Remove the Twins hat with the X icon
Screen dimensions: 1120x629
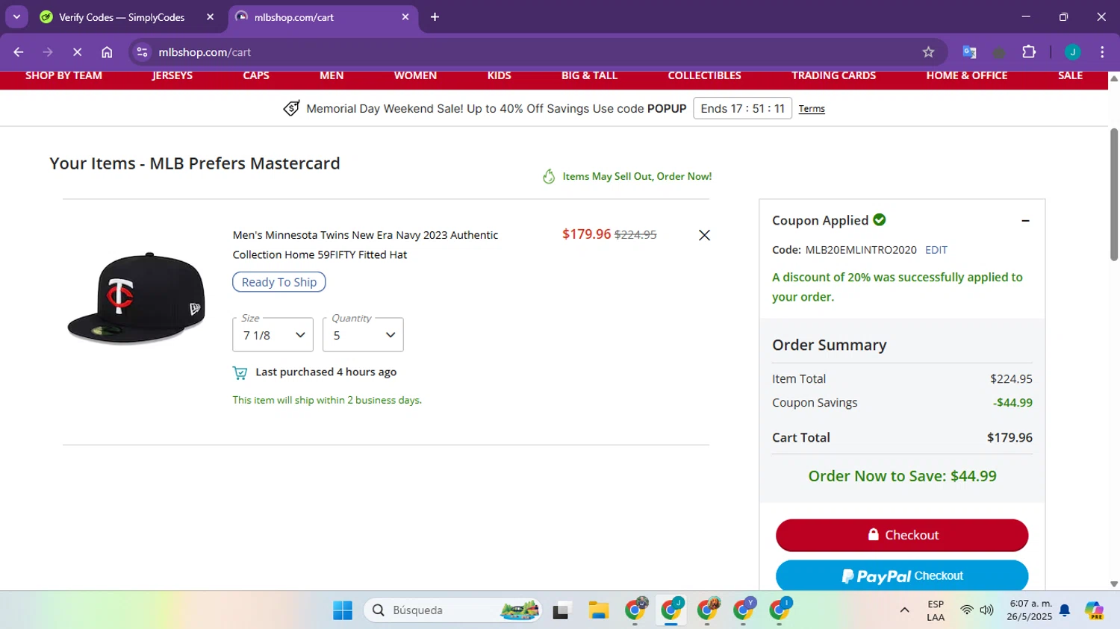[704, 235]
